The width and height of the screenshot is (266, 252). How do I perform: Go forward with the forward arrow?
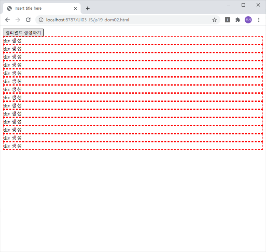click(x=18, y=20)
